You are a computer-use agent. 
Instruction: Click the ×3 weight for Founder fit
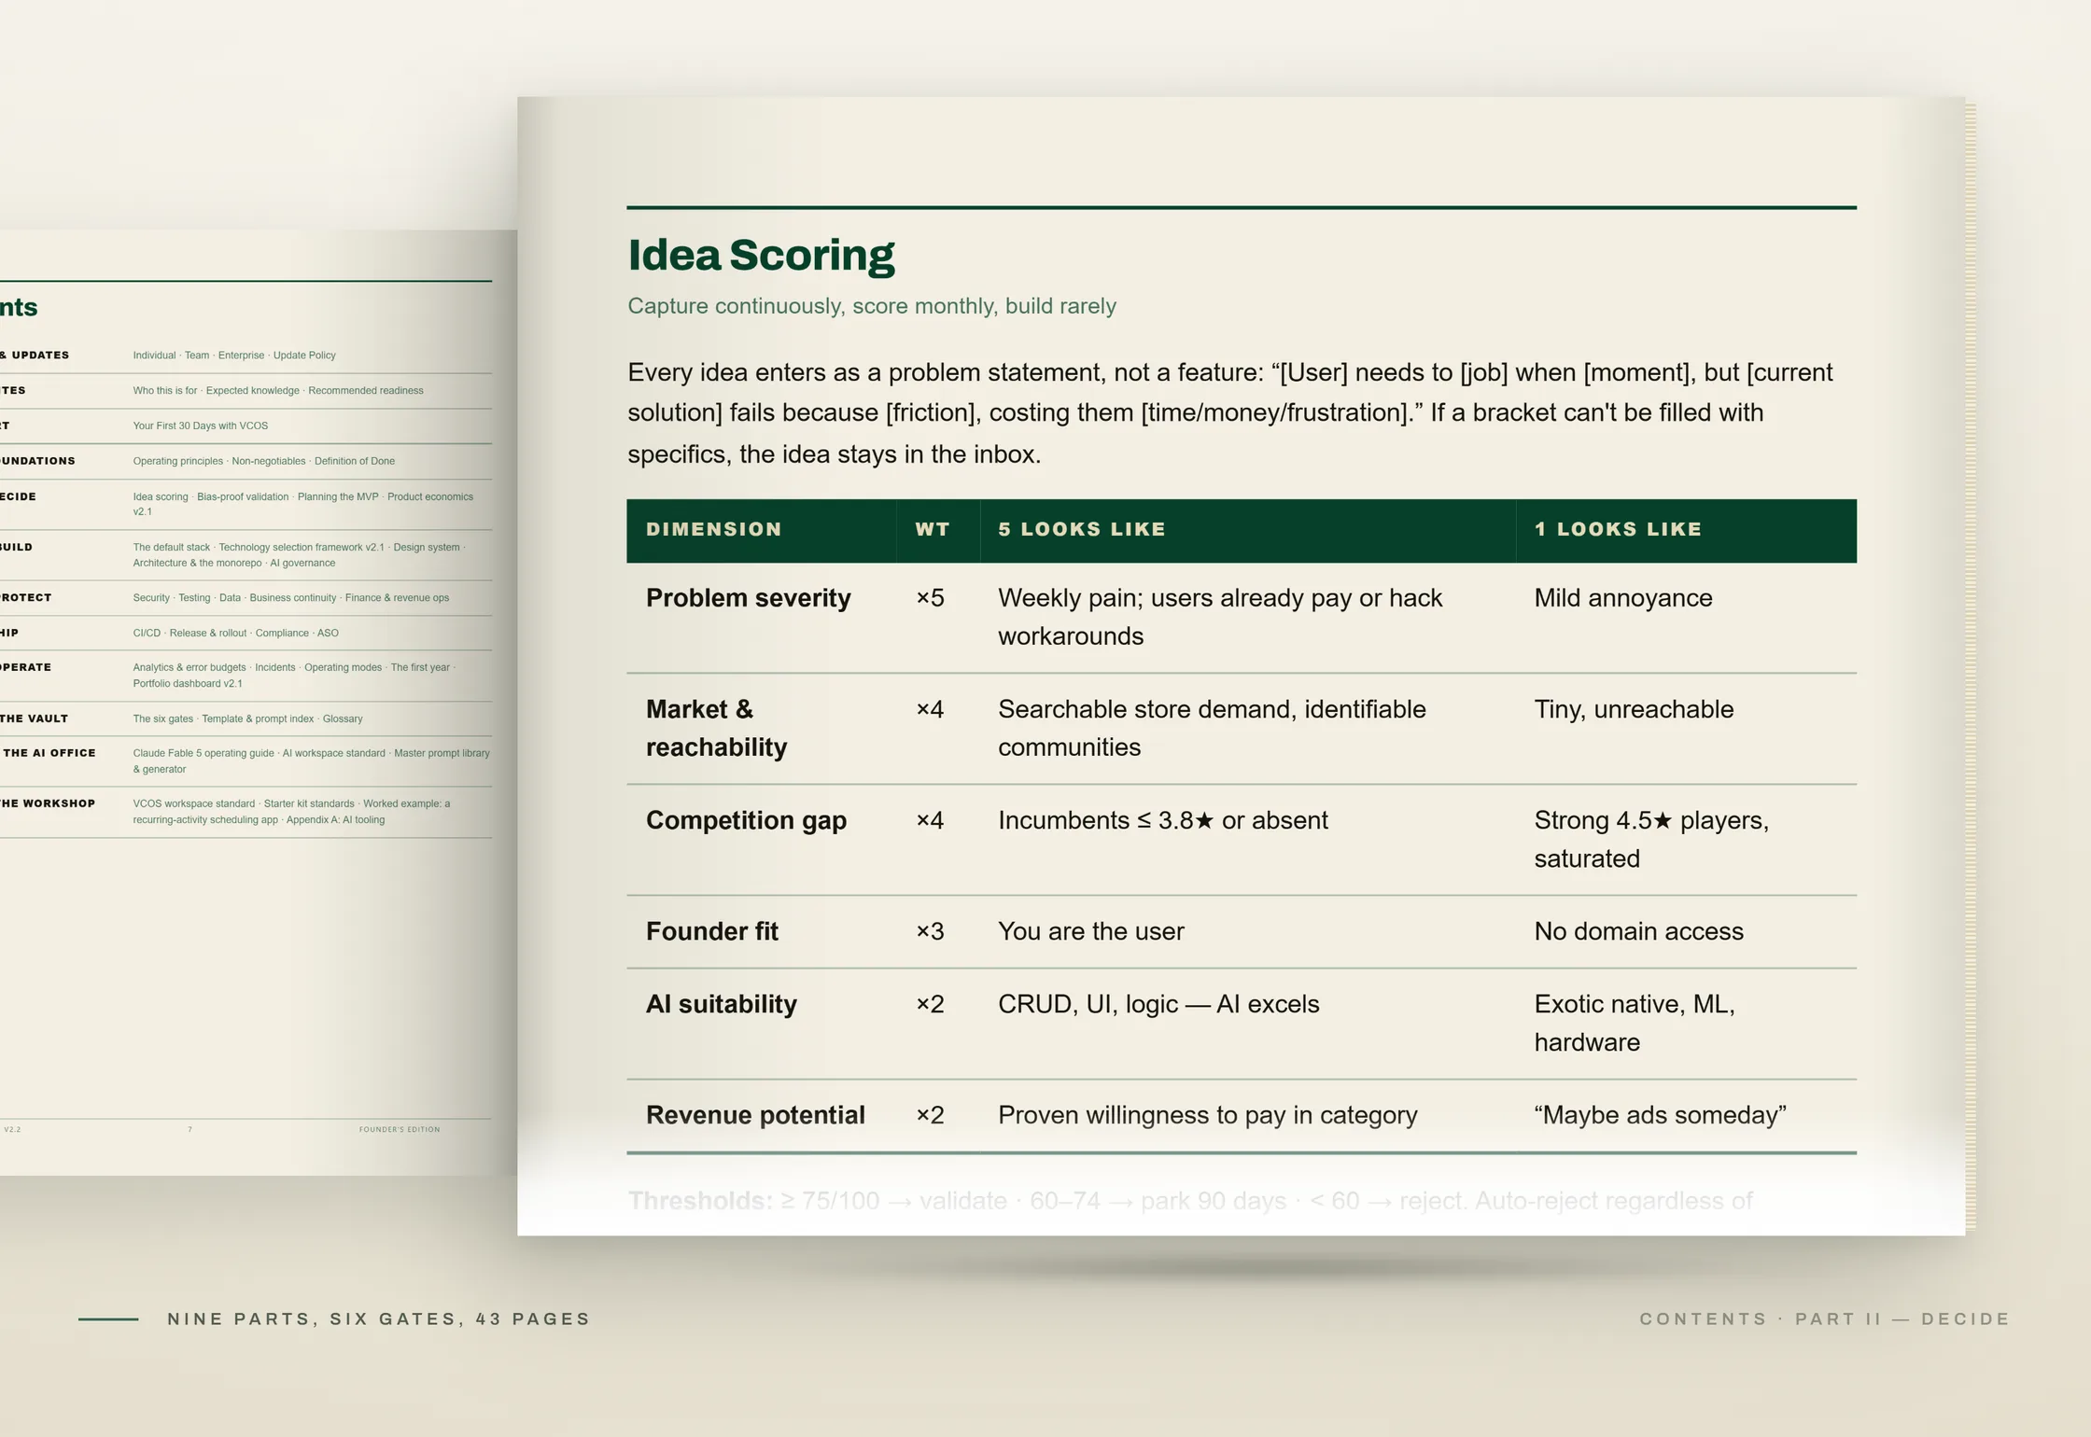click(930, 931)
